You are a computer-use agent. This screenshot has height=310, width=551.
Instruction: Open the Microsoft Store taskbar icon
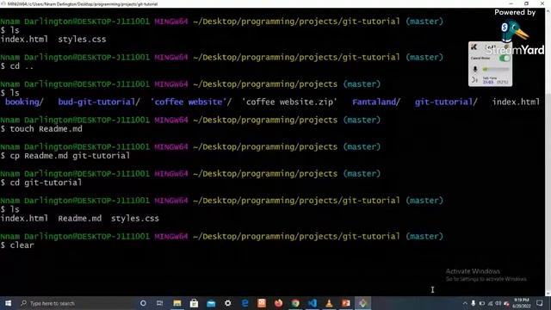pyautogui.click(x=194, y=303)
